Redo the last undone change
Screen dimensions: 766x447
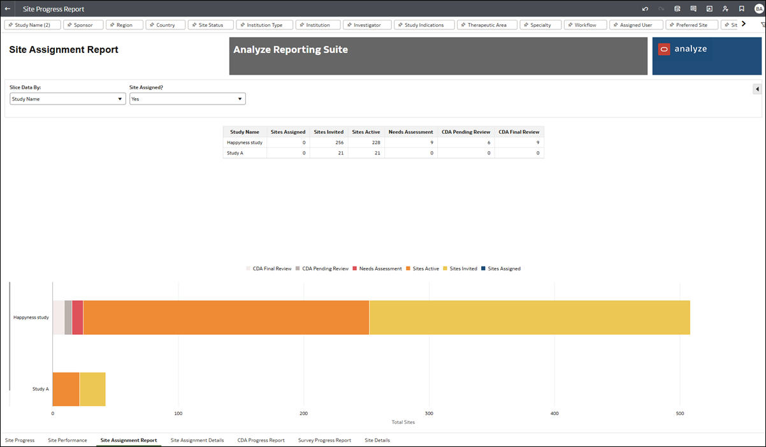[661, 9]
